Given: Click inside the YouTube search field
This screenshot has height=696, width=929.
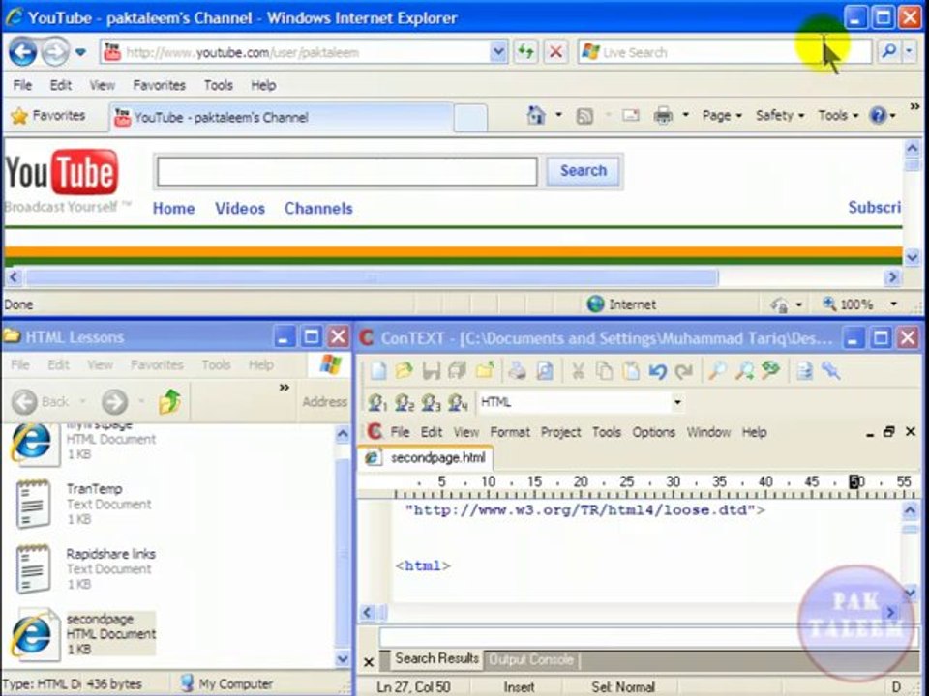Looking at the screenshot, I should (347, 172).
